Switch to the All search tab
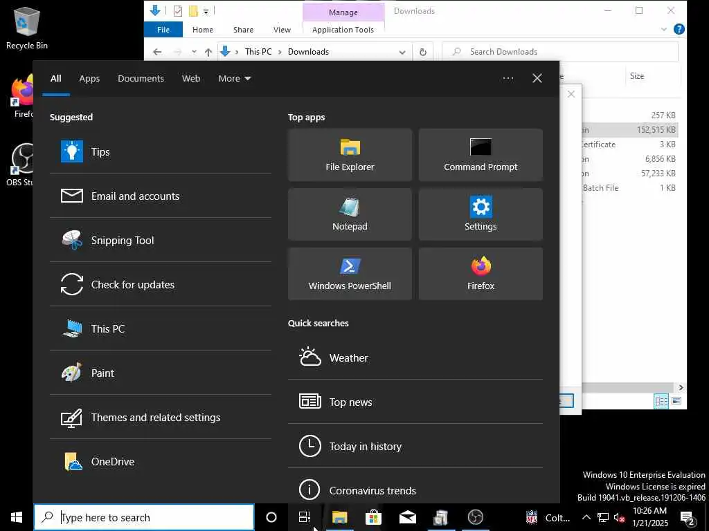The image size is (709, 531). click(x=56, y=79)
